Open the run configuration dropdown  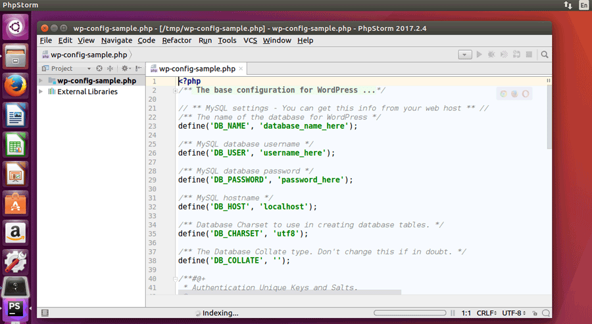465,55
